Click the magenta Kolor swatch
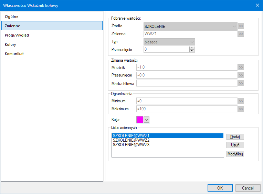263x194 pixels. point(140,120)
